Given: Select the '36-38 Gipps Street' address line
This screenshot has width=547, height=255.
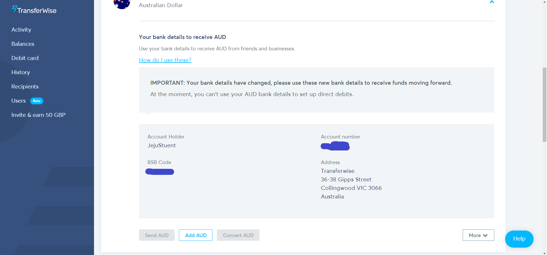Looking at the screenshot, I should (346, 179).
